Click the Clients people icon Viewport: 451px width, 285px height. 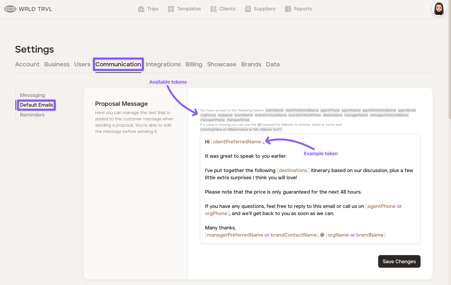[213, 9]
